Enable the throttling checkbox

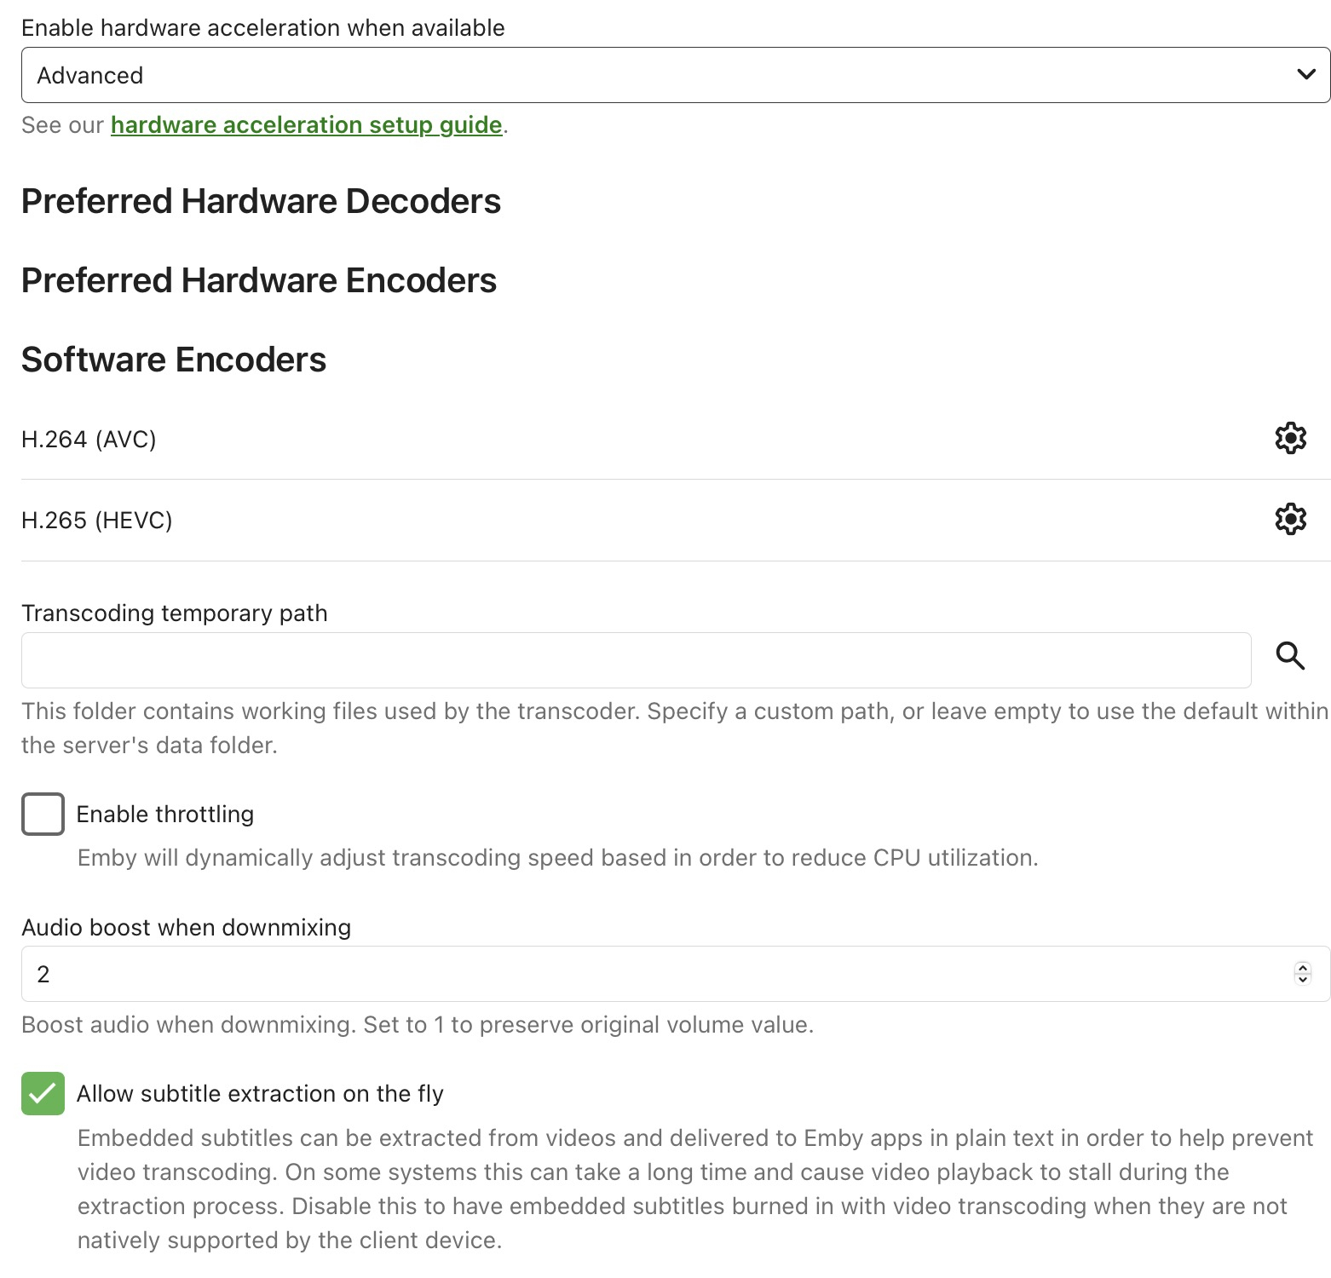coord(43,814)
